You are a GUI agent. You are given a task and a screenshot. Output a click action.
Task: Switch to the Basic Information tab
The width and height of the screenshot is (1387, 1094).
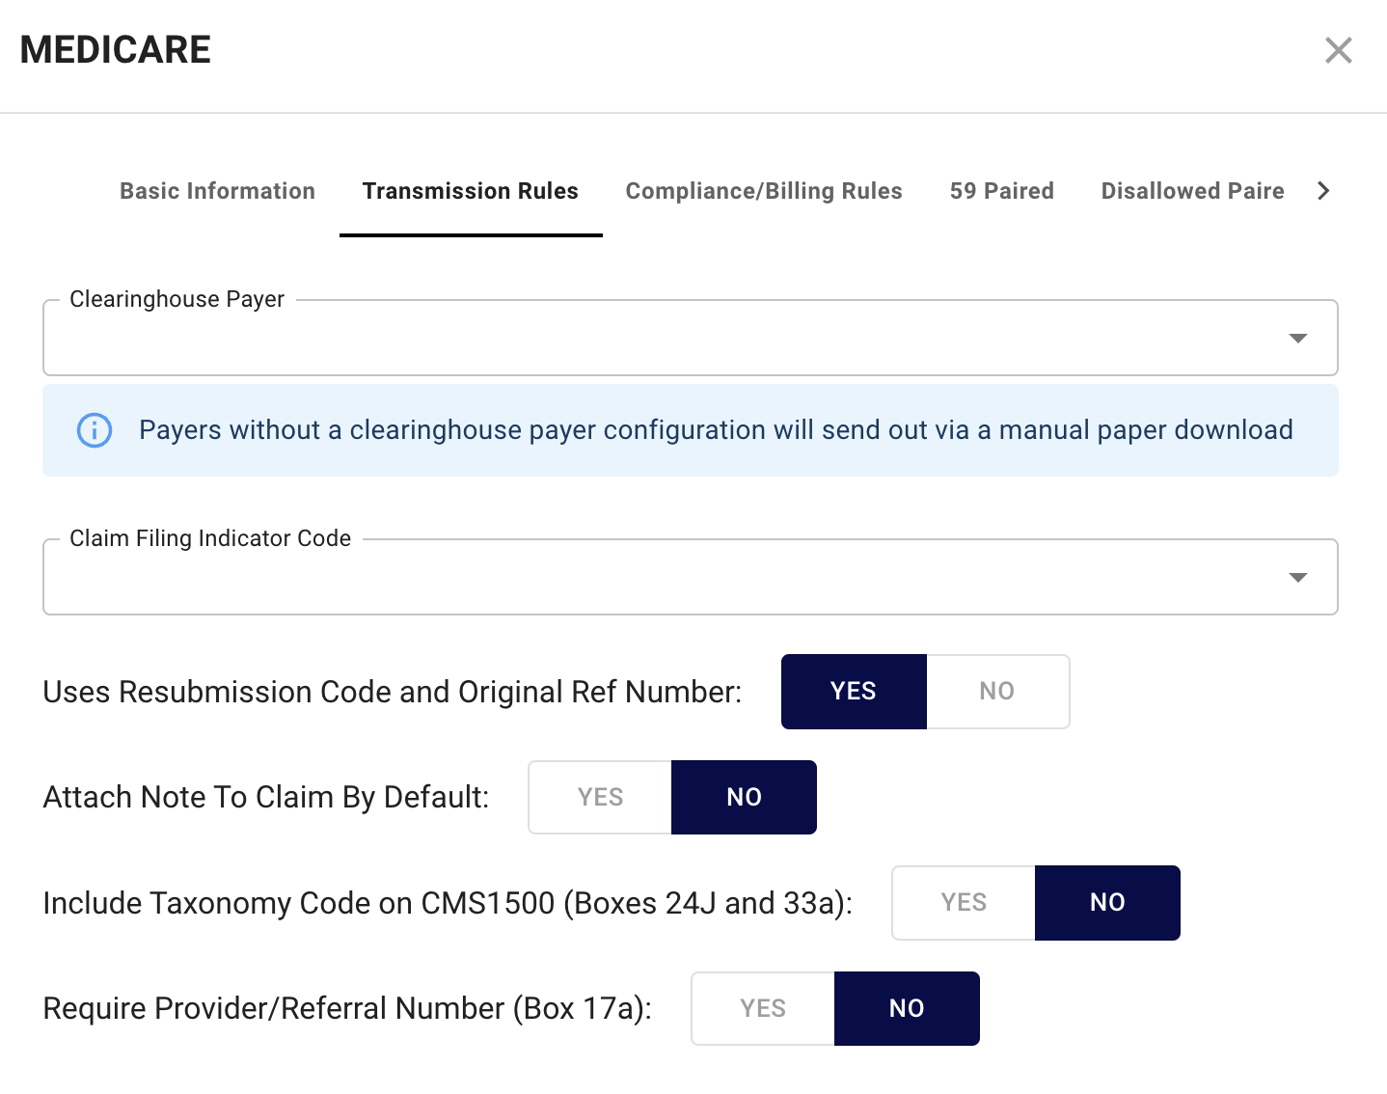[218, 191]
